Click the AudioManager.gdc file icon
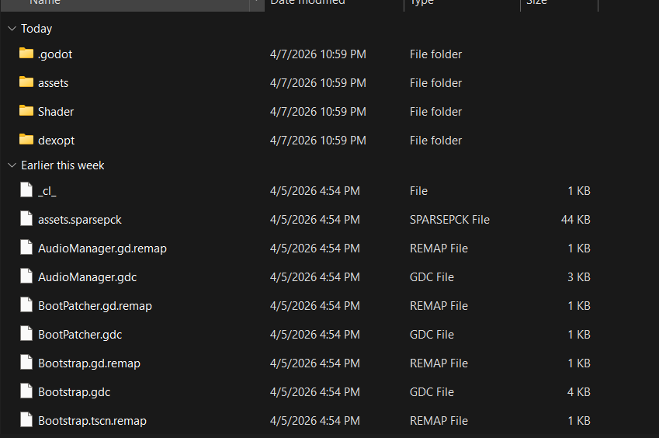The height and width of the screenshot is (438, 659). point(26,276)
